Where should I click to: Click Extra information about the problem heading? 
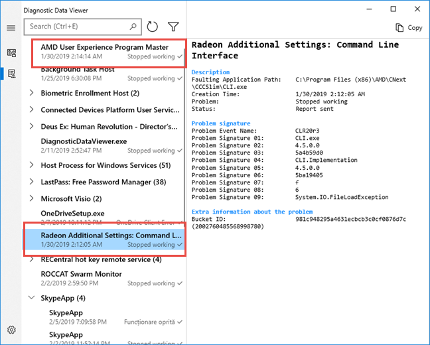tap(252, 212)
